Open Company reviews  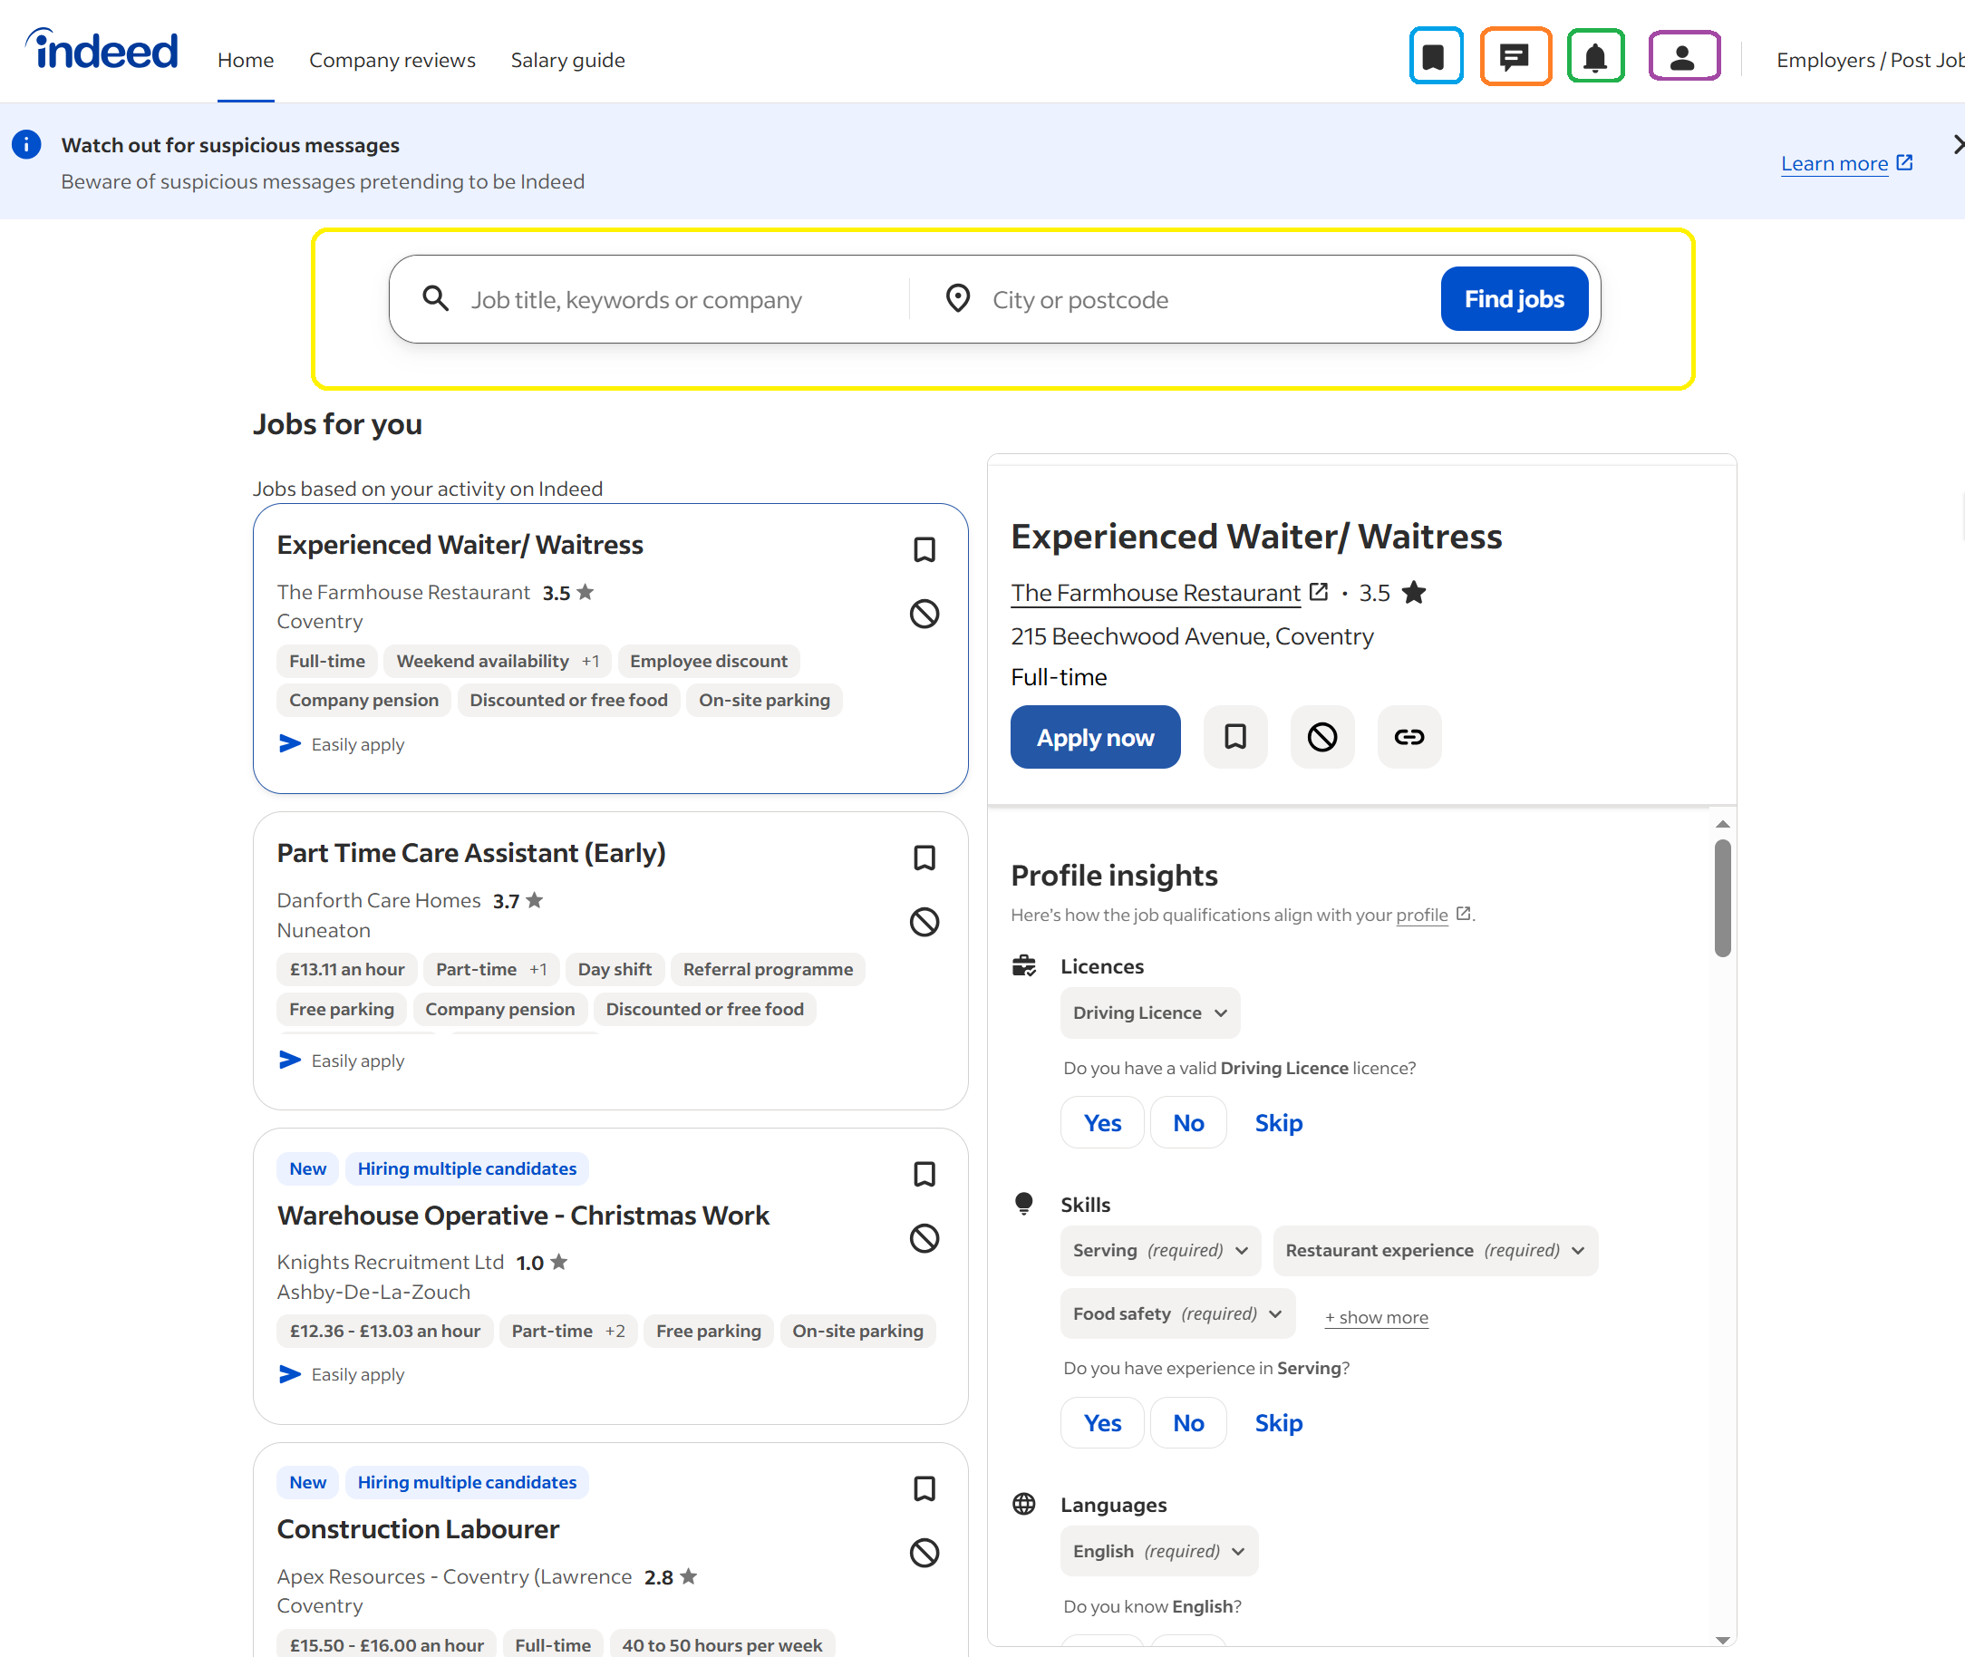coord(392,60)
